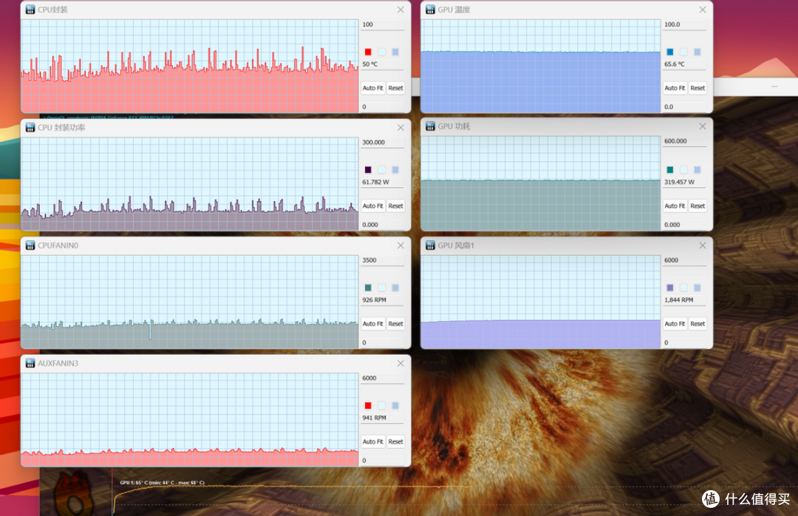Reset the GPU 风扇1 graph
Screen dimensions: 798x516
(x=698, y=324)
